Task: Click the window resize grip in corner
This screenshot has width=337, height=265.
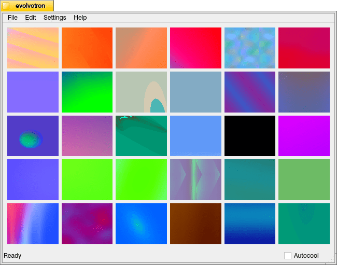Action: (x=331, y=259)
